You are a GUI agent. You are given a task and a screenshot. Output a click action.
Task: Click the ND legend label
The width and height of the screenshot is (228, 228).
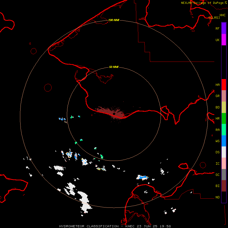[x=217, y=197]
